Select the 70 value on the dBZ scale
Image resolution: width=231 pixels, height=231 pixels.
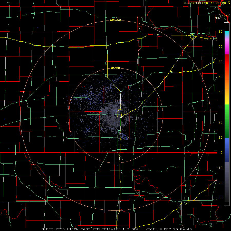[220, 46]
